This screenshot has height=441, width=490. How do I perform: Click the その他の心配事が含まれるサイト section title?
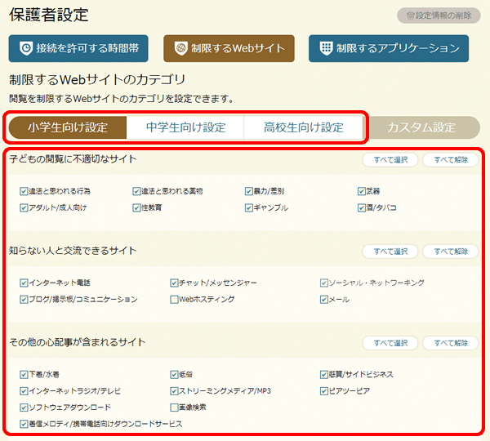pos(78,342)
